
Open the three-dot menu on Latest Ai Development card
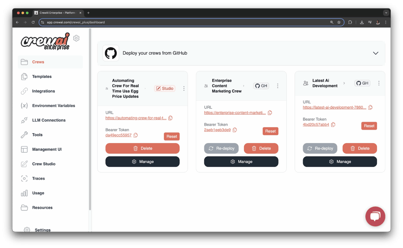(379, 83)
